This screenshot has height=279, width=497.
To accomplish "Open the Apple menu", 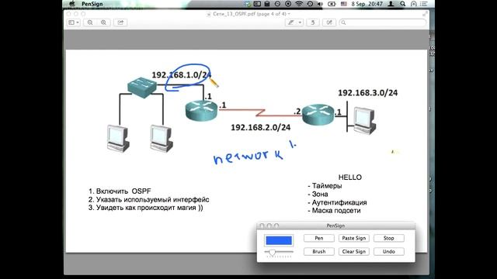I will pyautogui.click(x=72, y=4).
